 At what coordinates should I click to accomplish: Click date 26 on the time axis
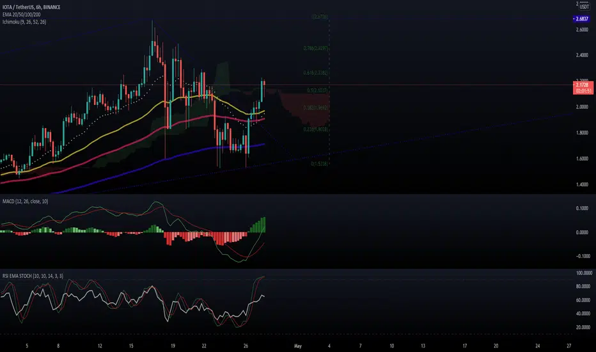click(x=246, y=346)
